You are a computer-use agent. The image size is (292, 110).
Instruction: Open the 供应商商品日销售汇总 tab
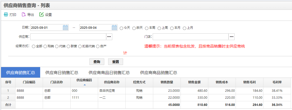pos(109,72)
